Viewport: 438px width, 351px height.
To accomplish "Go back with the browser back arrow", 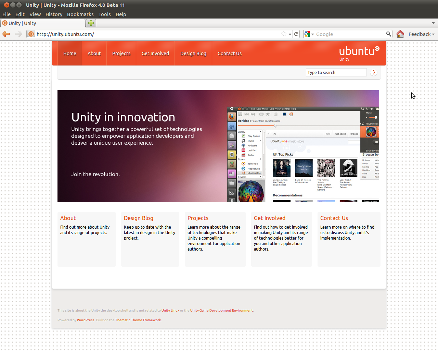I will [x=6, y=34].
